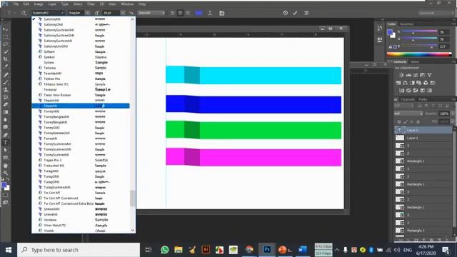Set text alignment to right
457x257 pixels.
[188, 13]
